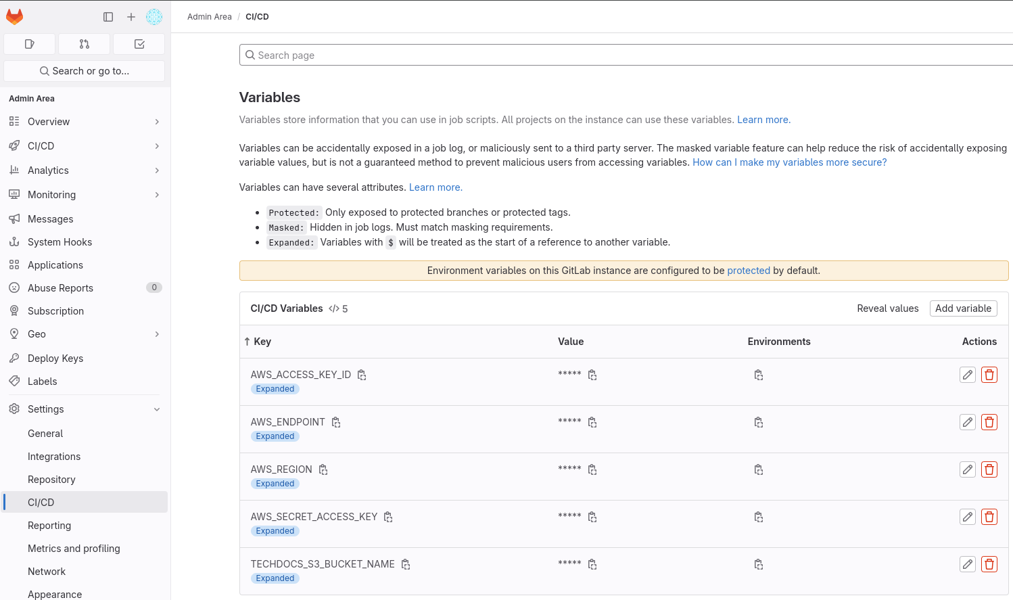Edit the AWS_ACCESS_KEY_ID variable
This screenshot has height=600, width=1013.
tap(968, 375)
